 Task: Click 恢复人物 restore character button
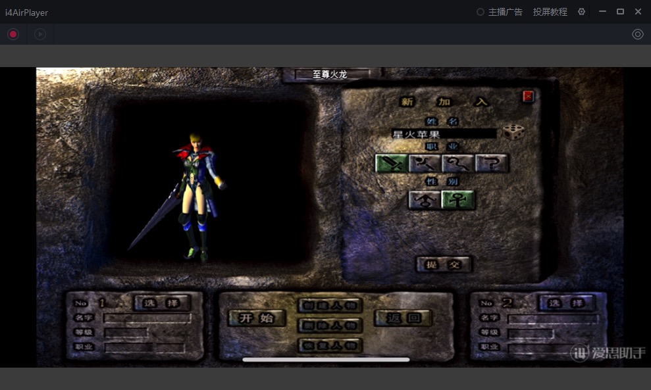point(330,345)
